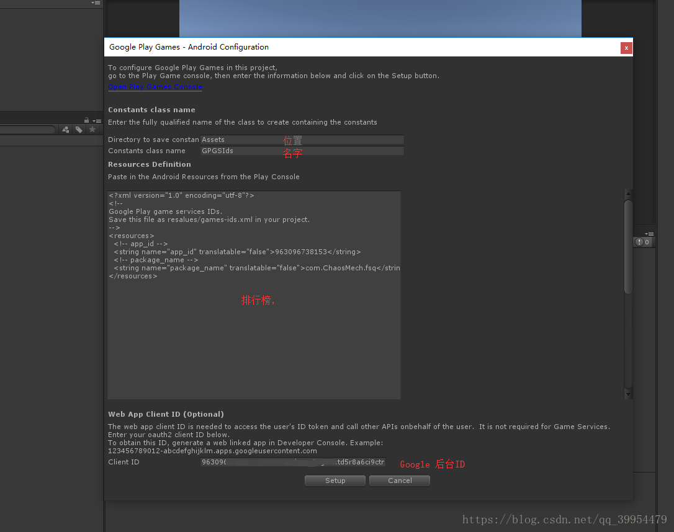This screenshot has width=674, height=532.
Task: Open the left panel options menu beside the lock
Action: point(97,121)
